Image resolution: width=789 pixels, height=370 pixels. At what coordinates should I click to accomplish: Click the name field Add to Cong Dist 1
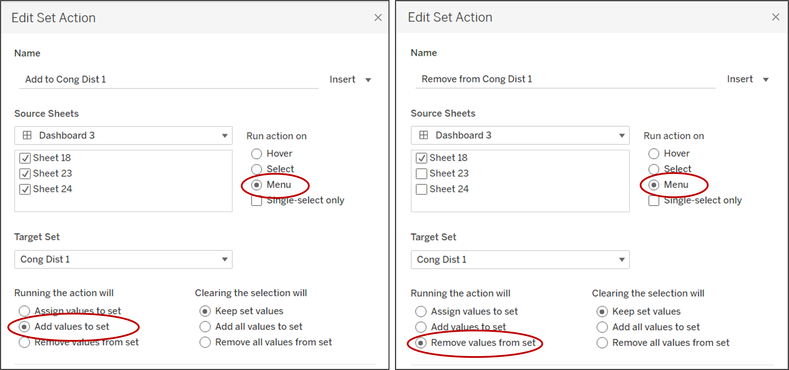pos(169,80)
